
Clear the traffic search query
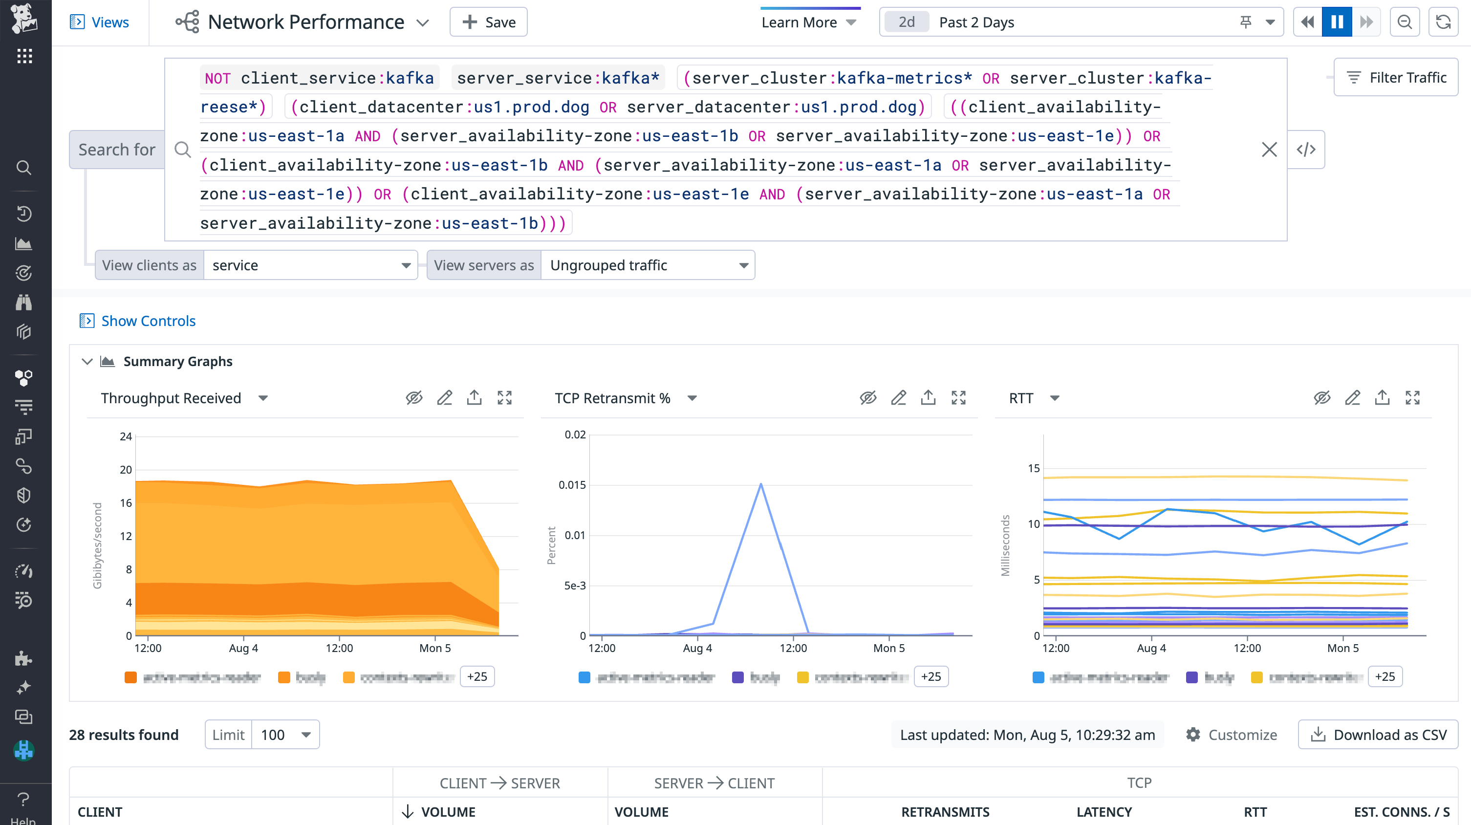(1269, 149)
